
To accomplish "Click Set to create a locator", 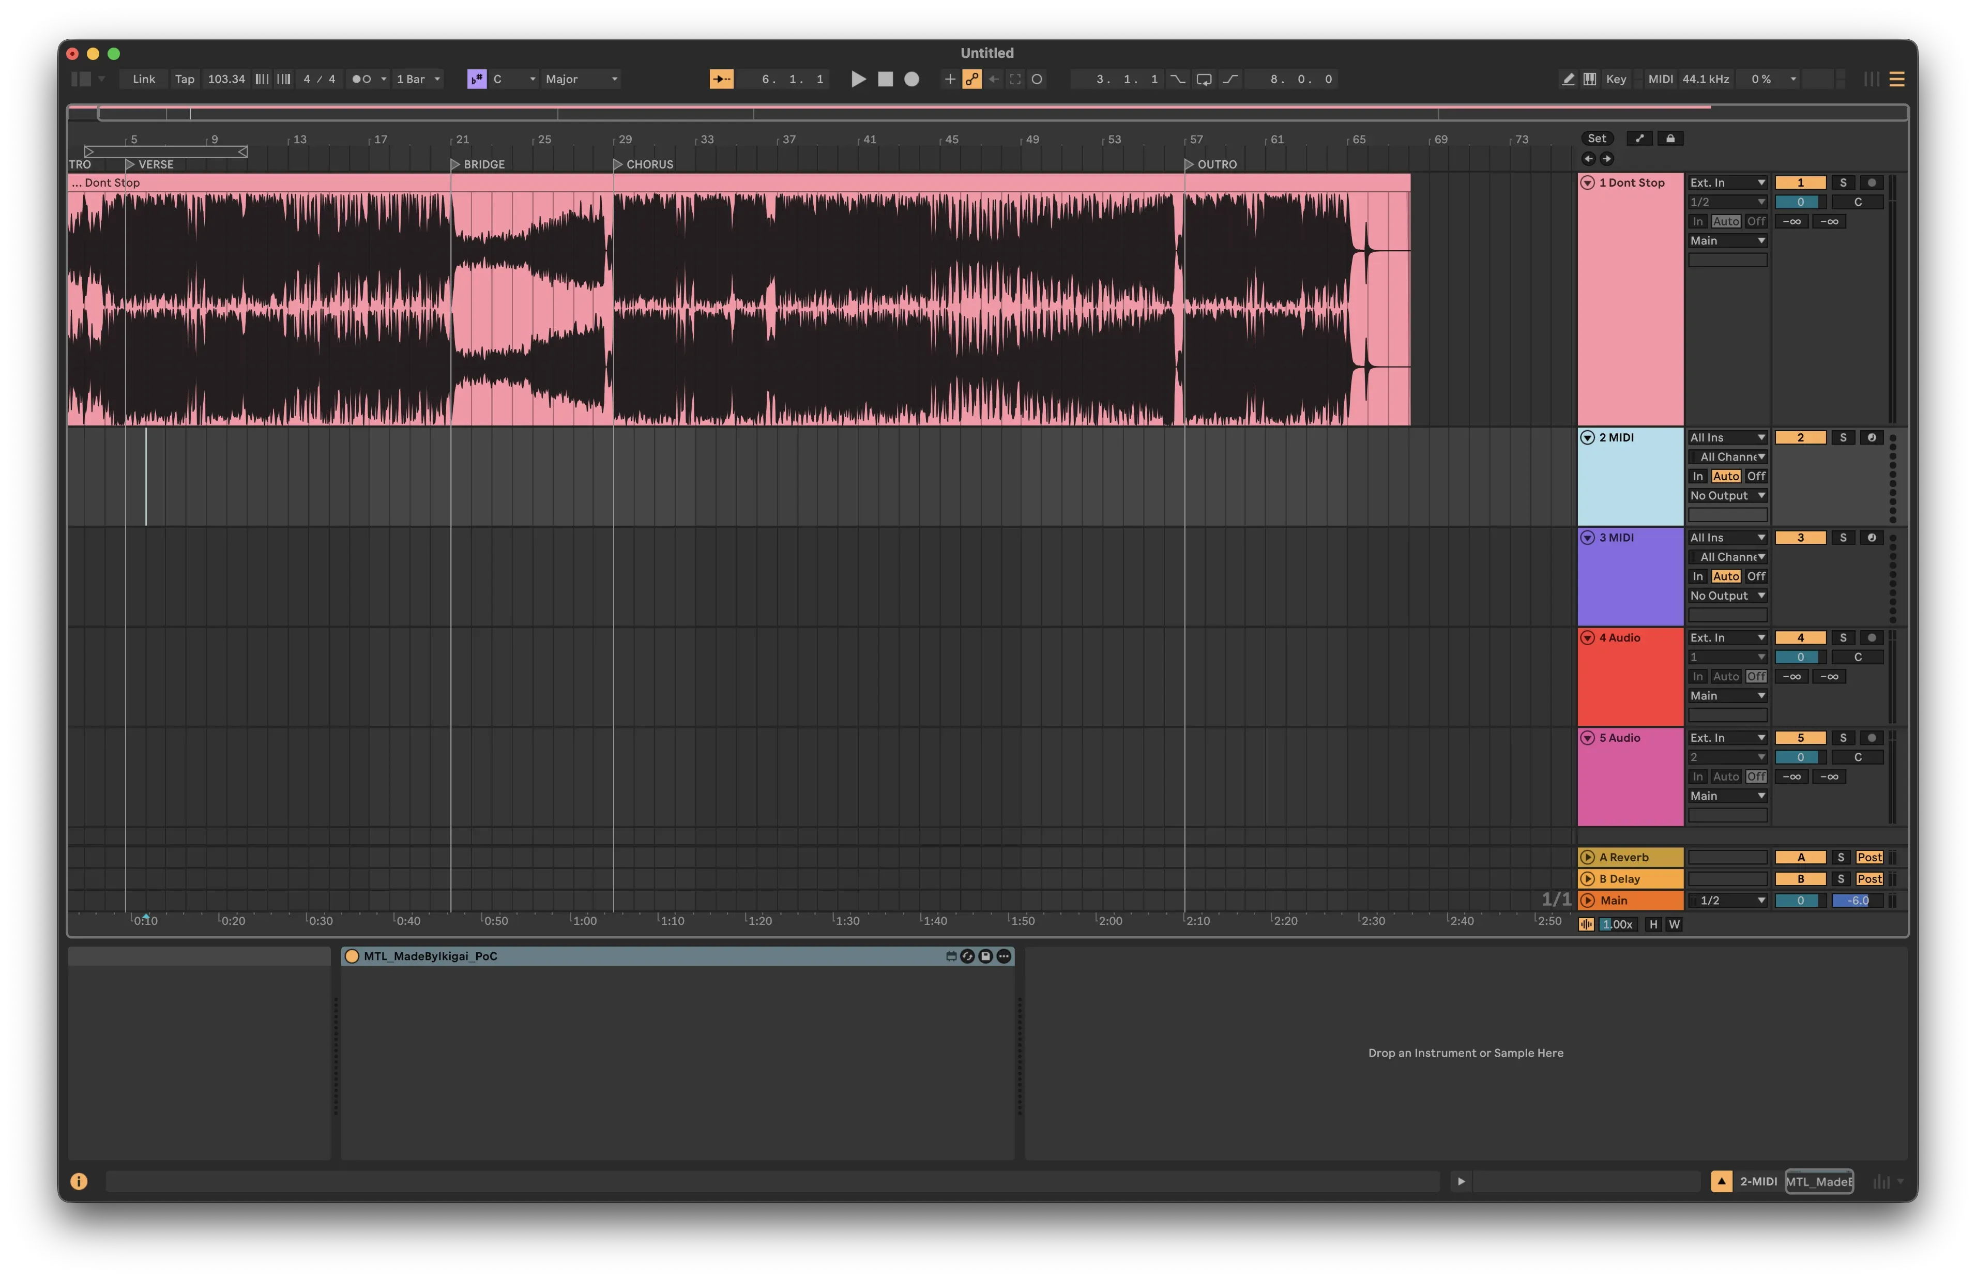I will (1596, 139).
